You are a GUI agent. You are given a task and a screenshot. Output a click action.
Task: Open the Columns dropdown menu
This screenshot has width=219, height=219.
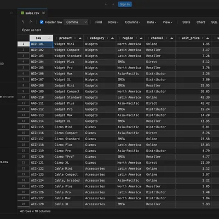click(132, 22)
